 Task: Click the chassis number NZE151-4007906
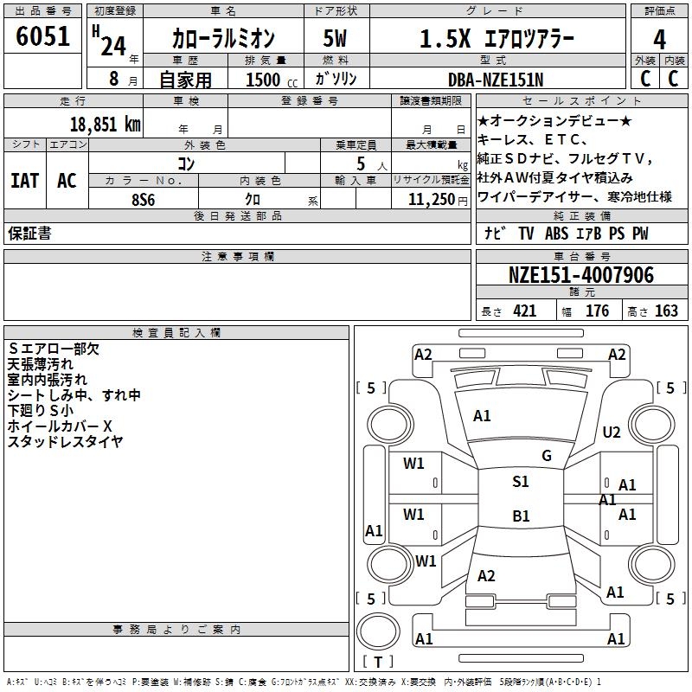coord(580,276)
